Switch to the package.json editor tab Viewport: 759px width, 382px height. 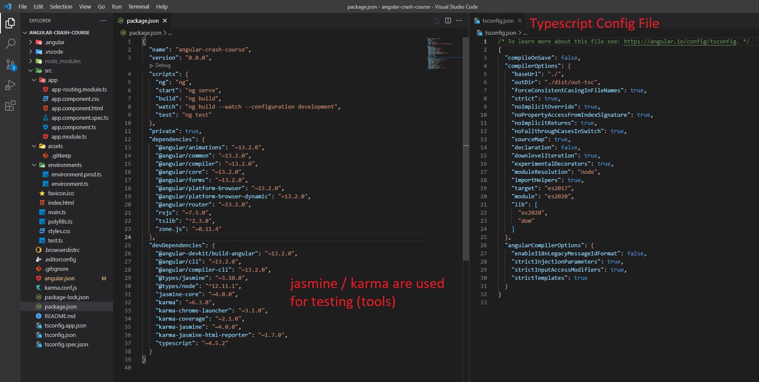(142, 21)
